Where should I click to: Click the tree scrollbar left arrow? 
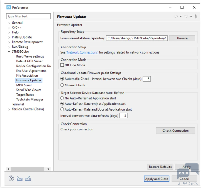click(9, 169)
